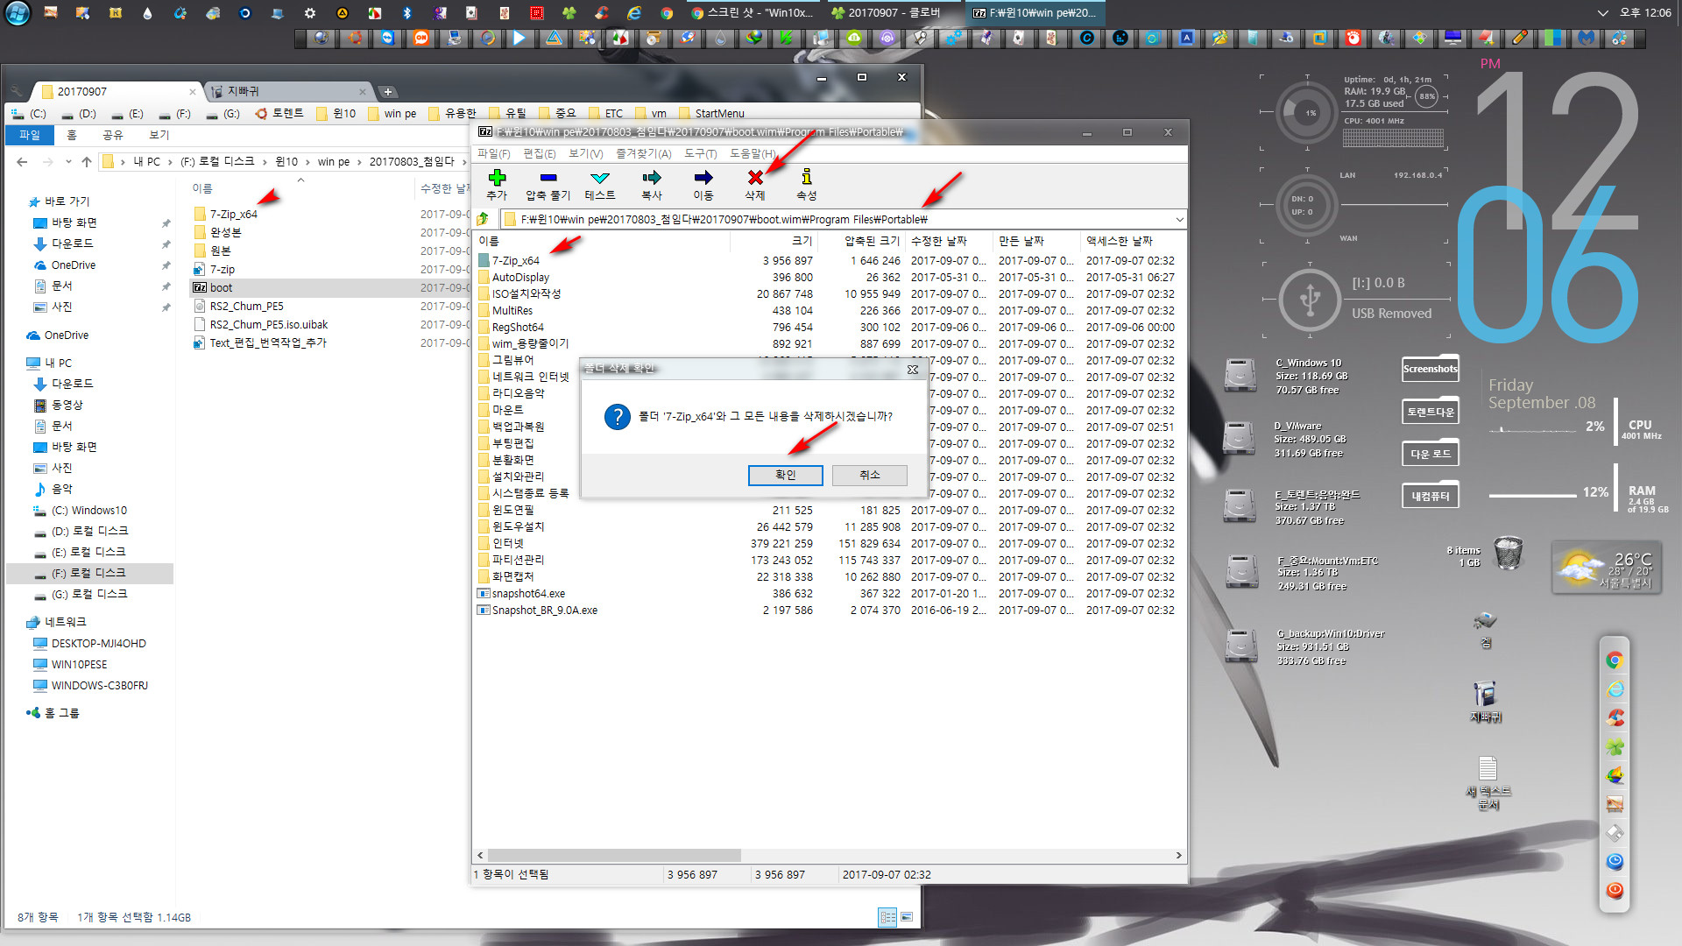Click the StartMenu bookmark folder
This screenshot has width=1682, height=946.
(710, 113)
